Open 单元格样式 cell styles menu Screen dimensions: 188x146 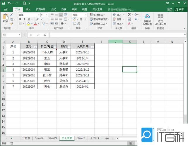tap(98, 24)
